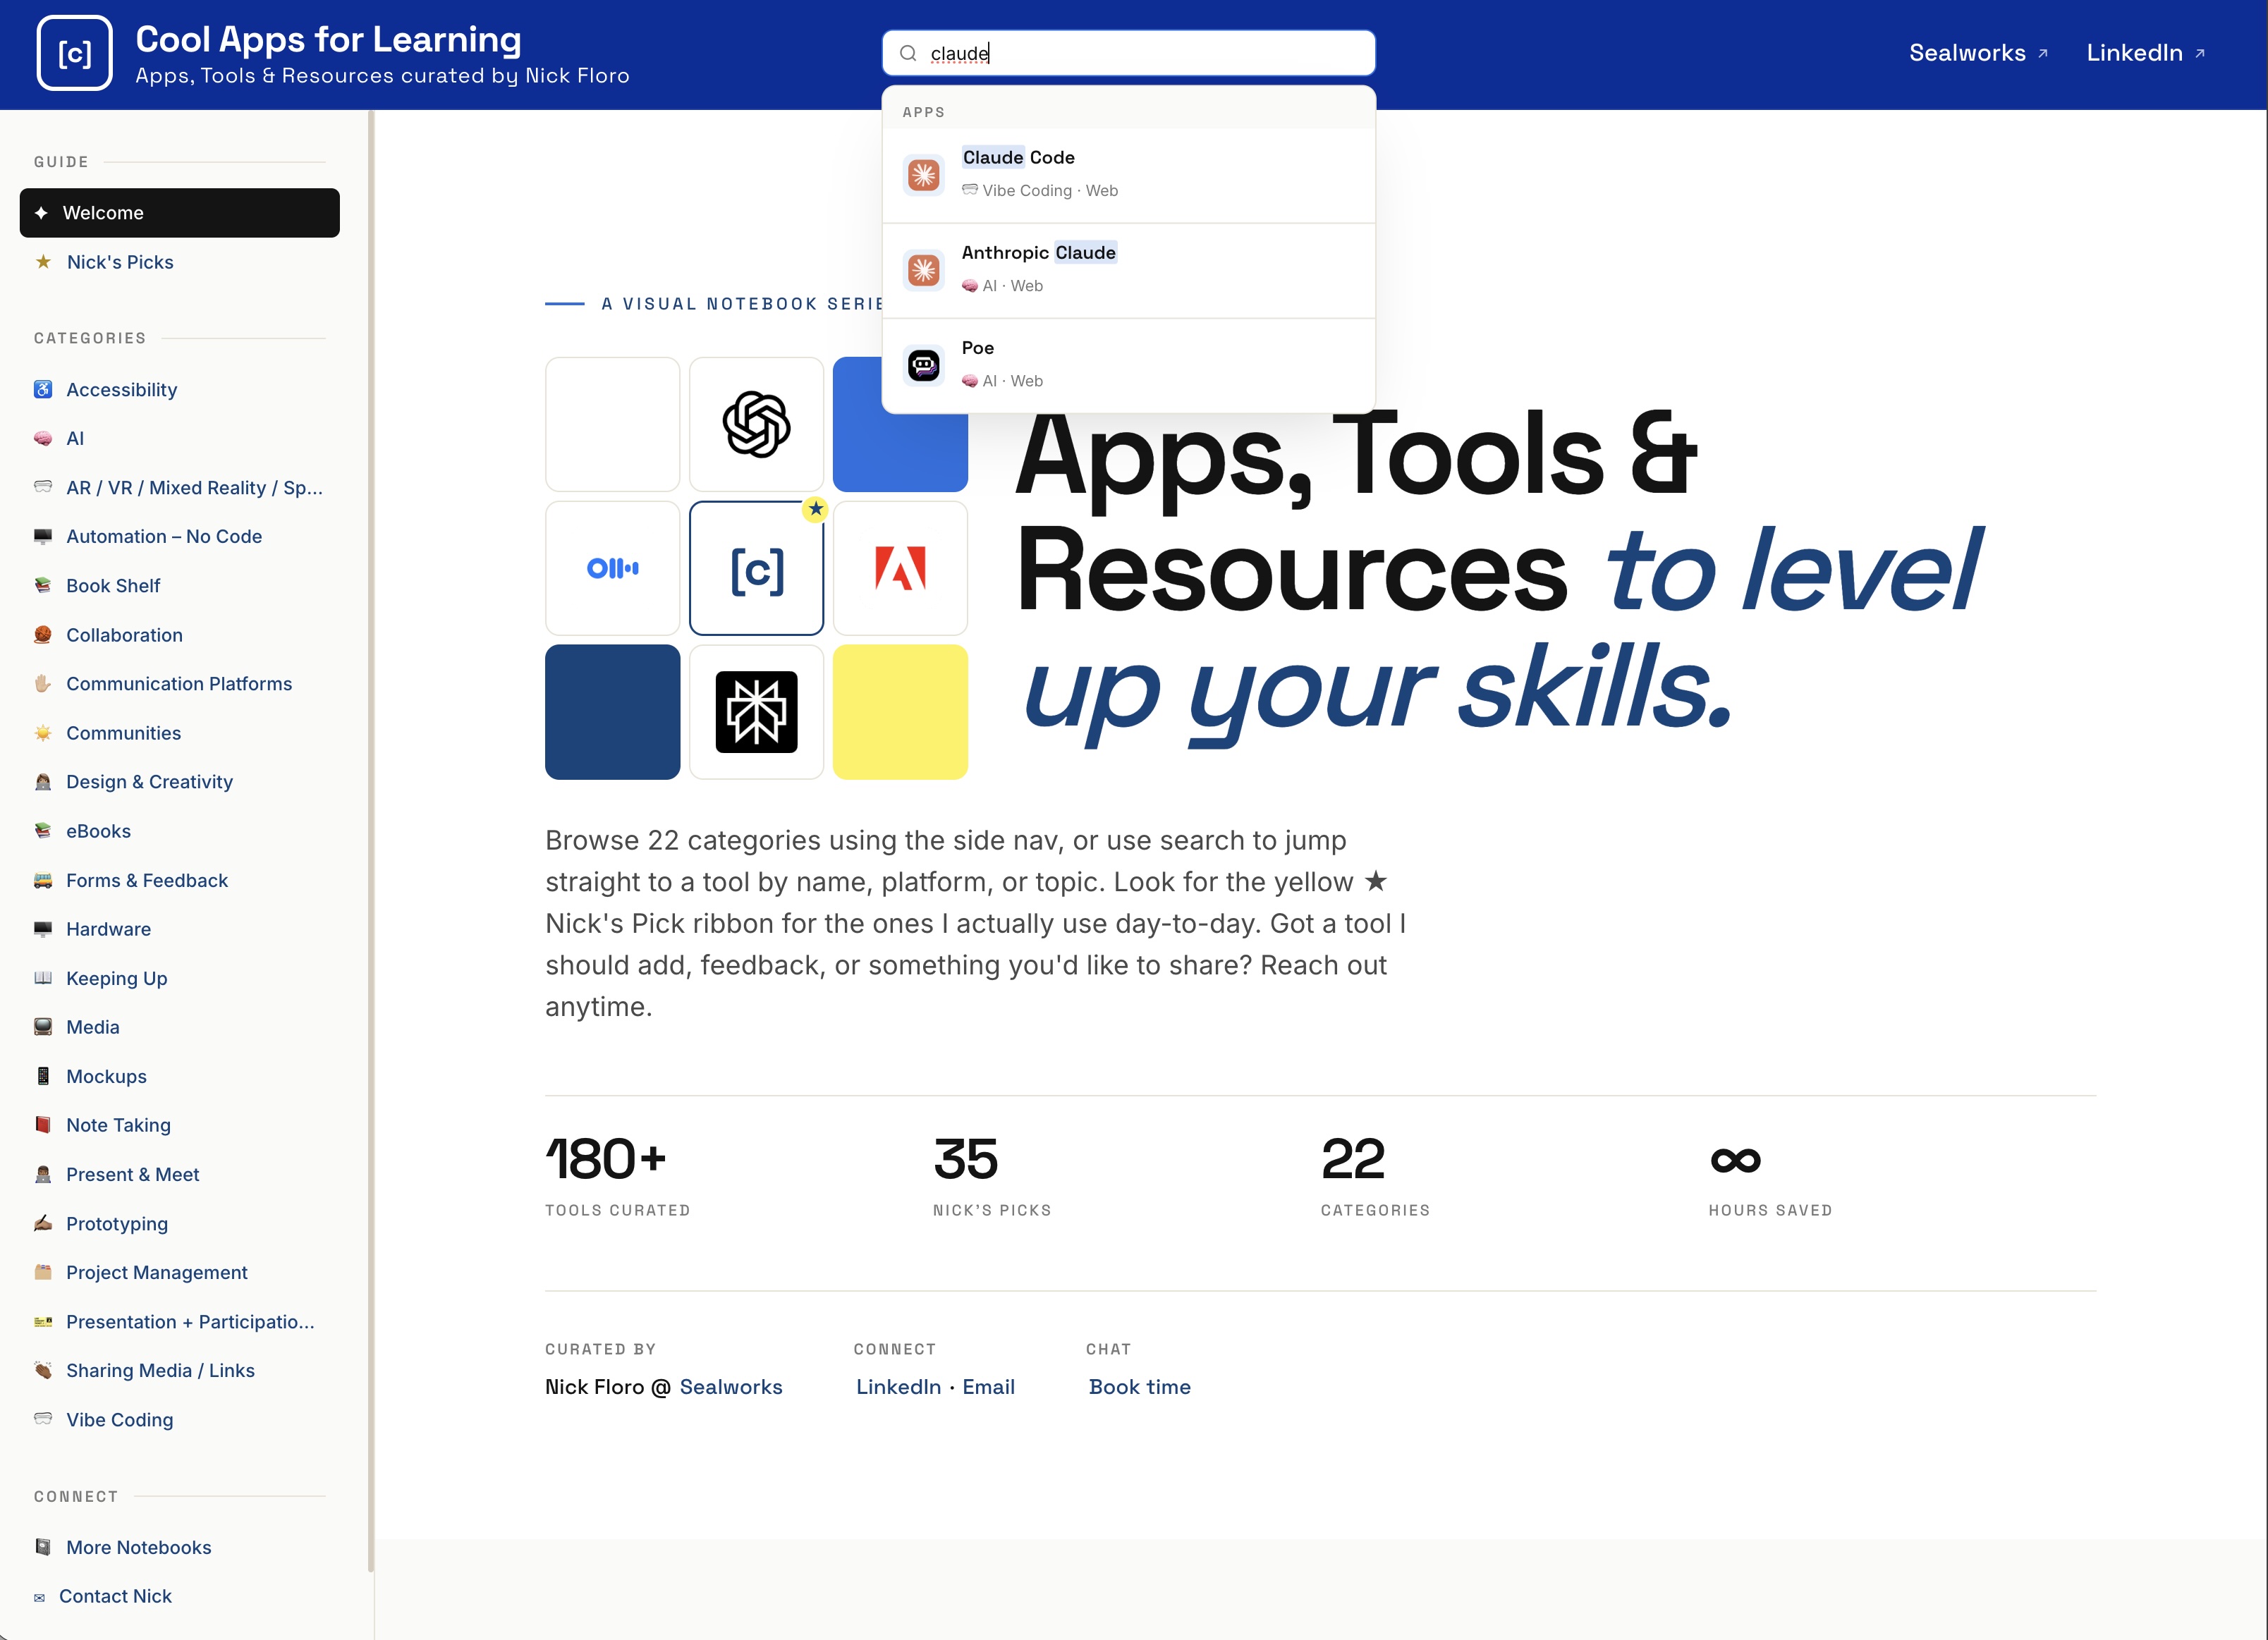
Task: Click the sidebar vertical scrollbar
Action: coord(371,840)
